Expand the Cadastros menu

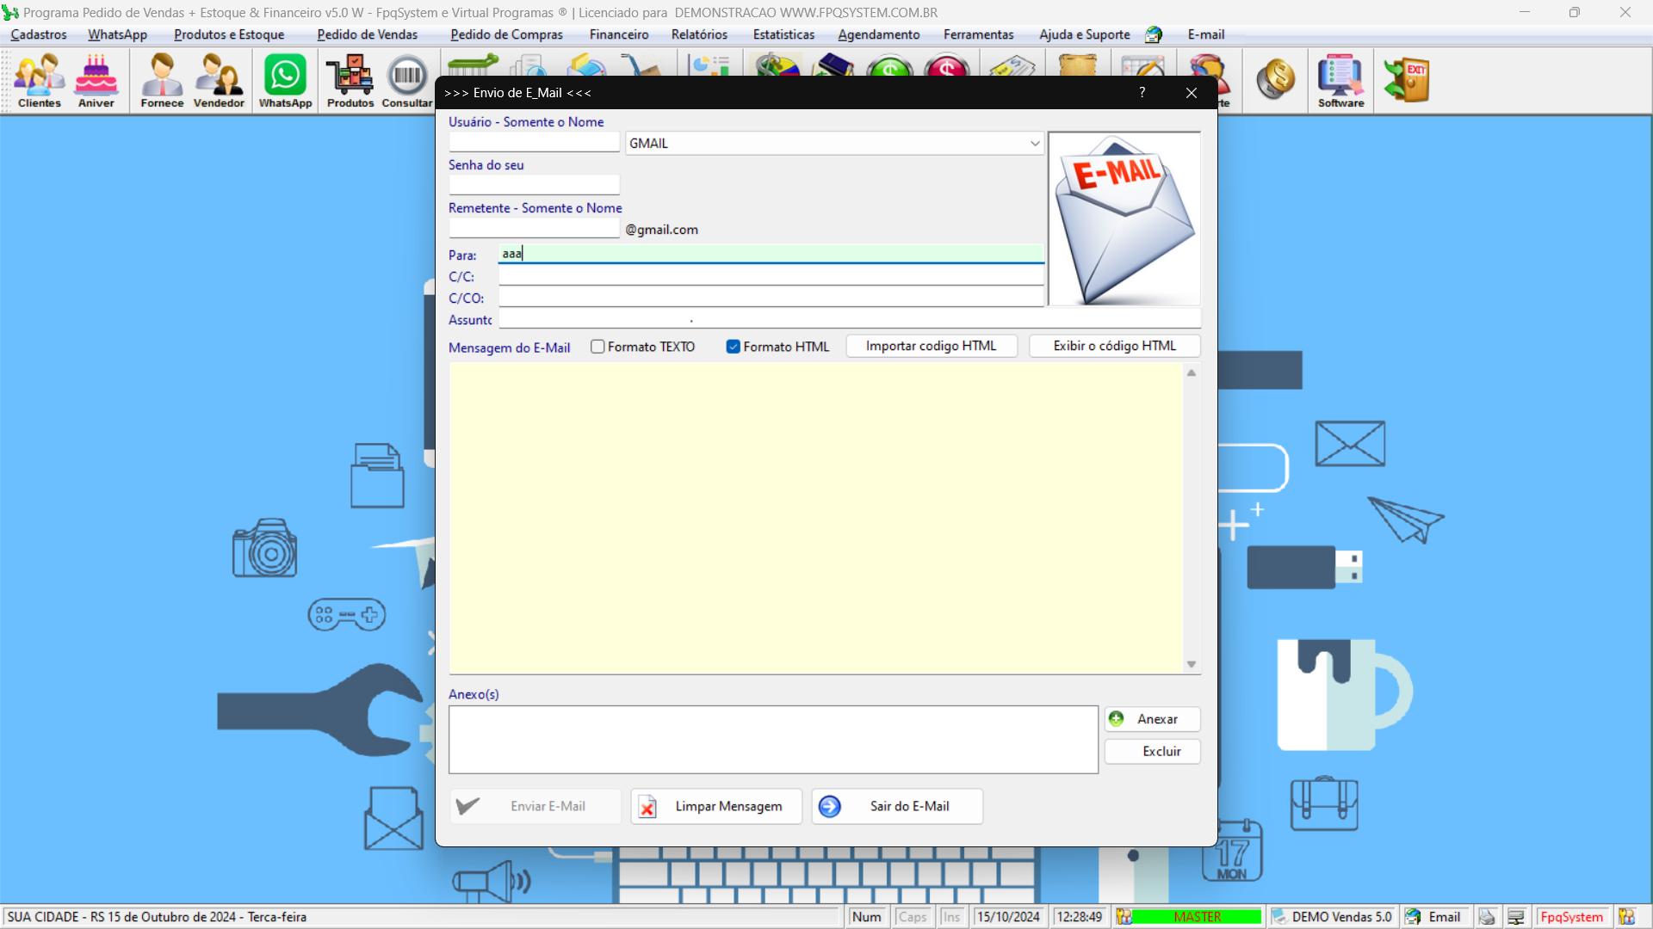(39, 34)
